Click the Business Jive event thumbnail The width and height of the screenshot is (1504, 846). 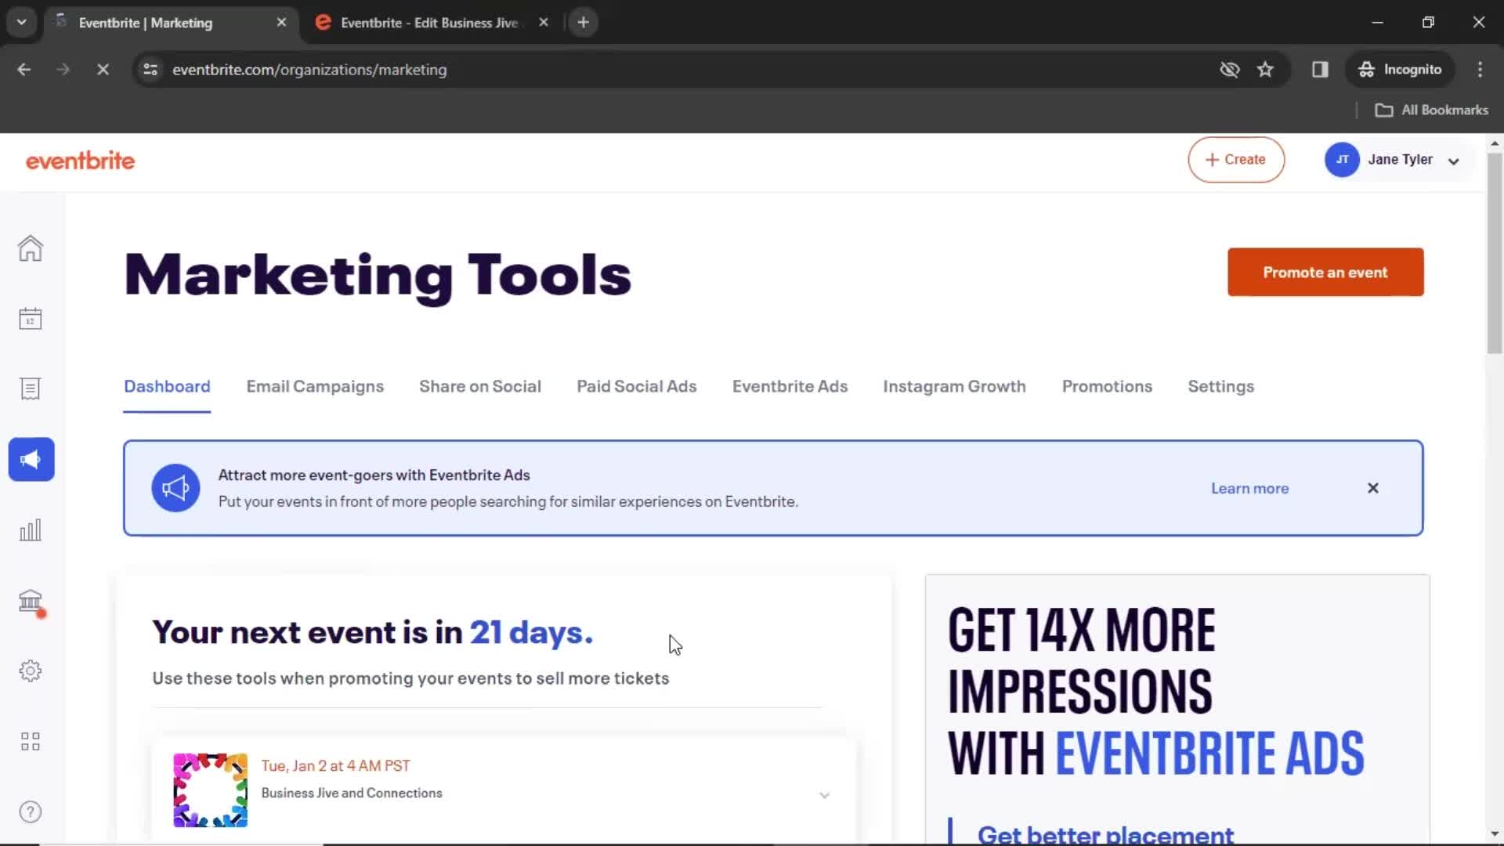click(x=210, y=790)
